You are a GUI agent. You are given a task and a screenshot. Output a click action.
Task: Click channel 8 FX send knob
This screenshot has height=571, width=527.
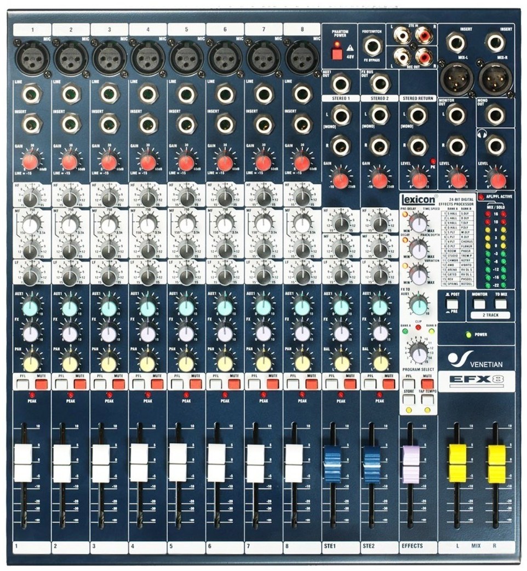click(x=302, y=333)
